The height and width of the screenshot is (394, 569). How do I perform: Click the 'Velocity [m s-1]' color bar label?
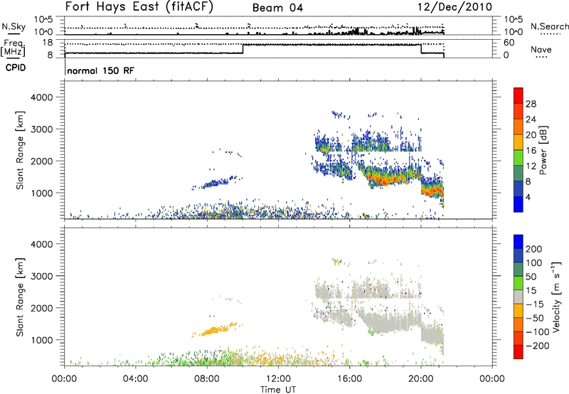tap(556, 297)
